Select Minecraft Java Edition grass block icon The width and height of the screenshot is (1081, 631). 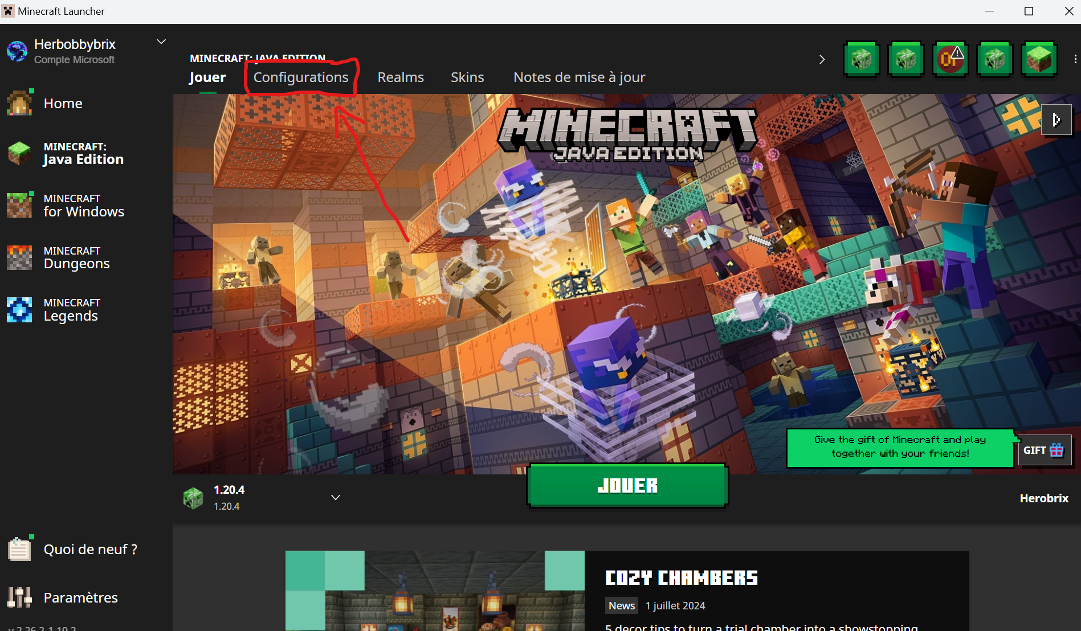tap(19, 154)
